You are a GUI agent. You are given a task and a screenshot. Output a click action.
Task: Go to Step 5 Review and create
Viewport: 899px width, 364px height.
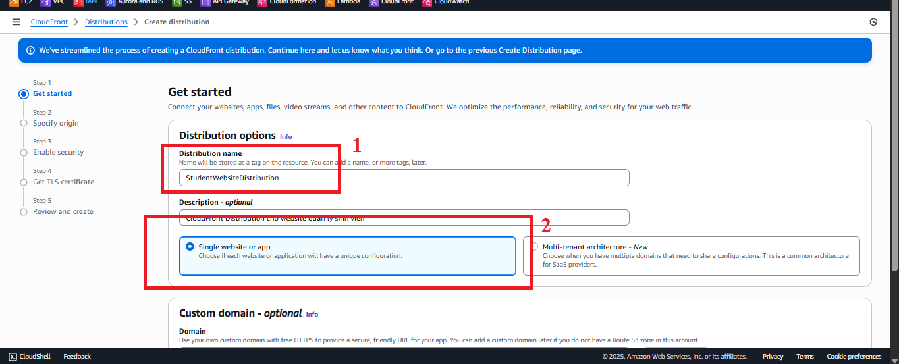pyautogui.click(x=63, y=211)
